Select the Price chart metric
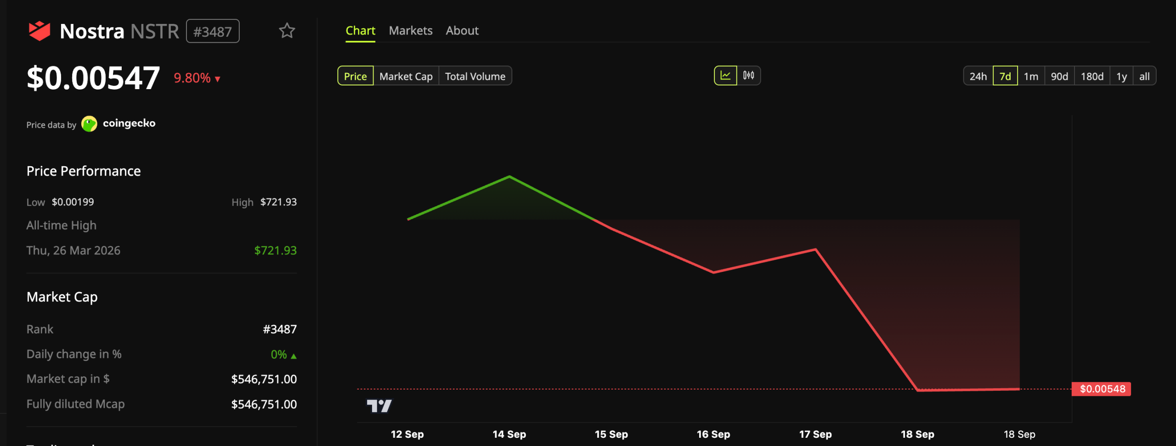1176x446 pixels. 356,76
